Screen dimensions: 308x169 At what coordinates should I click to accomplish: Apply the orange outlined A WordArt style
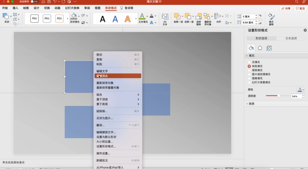coord(128,19)
